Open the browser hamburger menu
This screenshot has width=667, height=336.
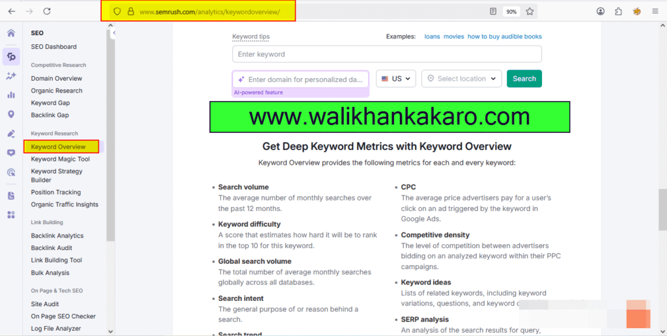(655, 12)
